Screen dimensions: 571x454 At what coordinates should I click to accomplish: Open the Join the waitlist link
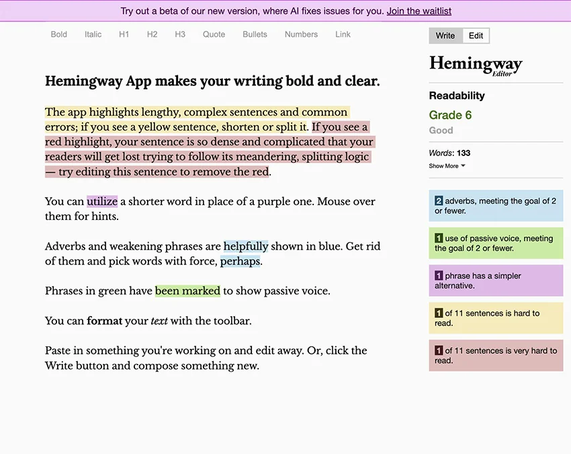[x=419, y=11]
